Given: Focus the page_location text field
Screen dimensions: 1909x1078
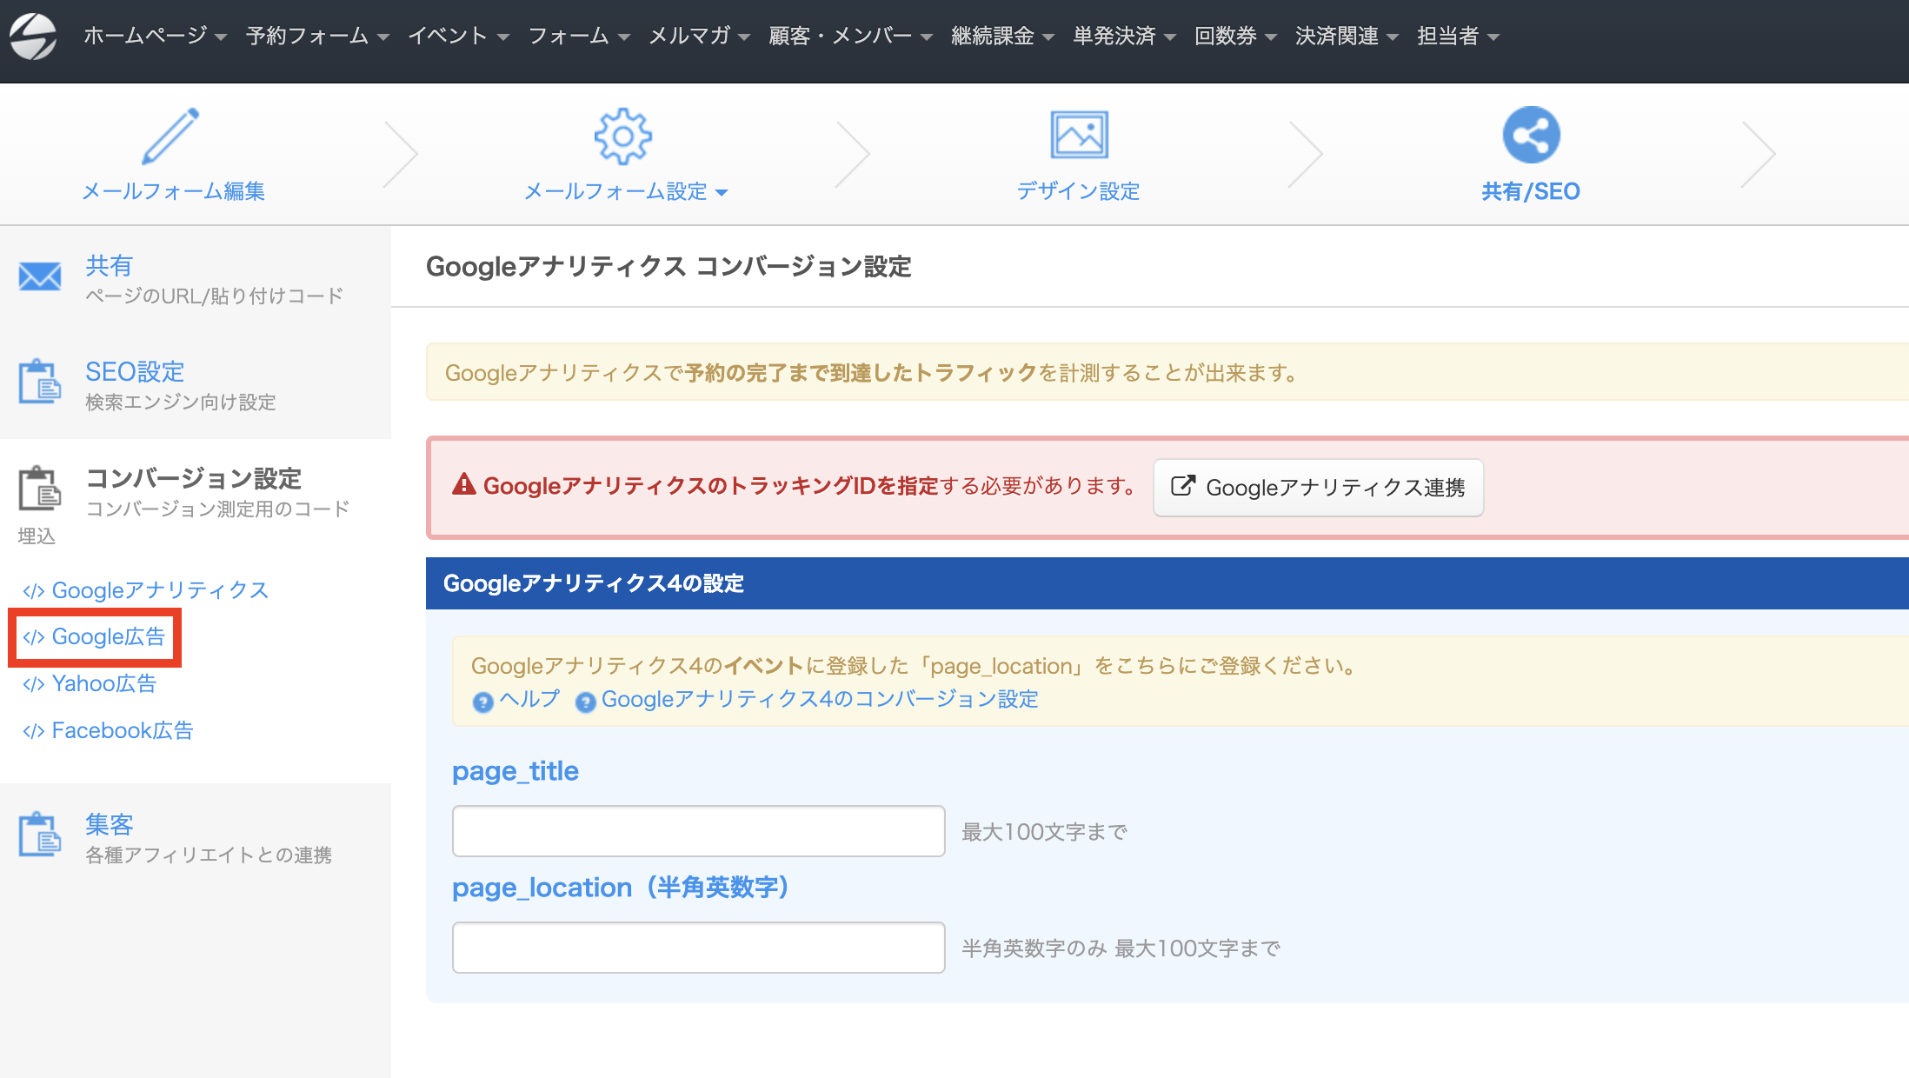Looking at the screenshot, I should pyautogui.click(x=698, y=948).
